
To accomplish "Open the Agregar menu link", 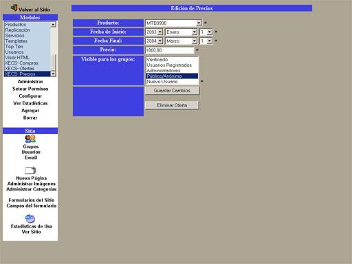I will click(30, 111).
